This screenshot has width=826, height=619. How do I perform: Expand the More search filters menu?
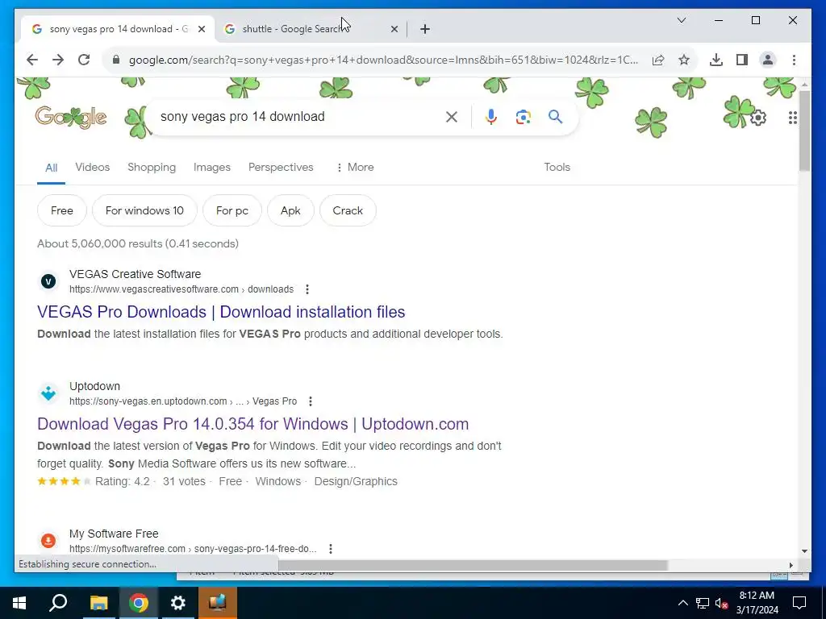355,168
